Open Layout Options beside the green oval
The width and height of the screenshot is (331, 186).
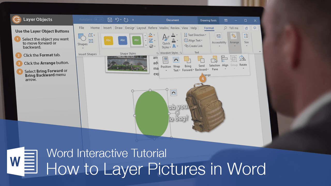pyautogui.click(x=173, y=92)
